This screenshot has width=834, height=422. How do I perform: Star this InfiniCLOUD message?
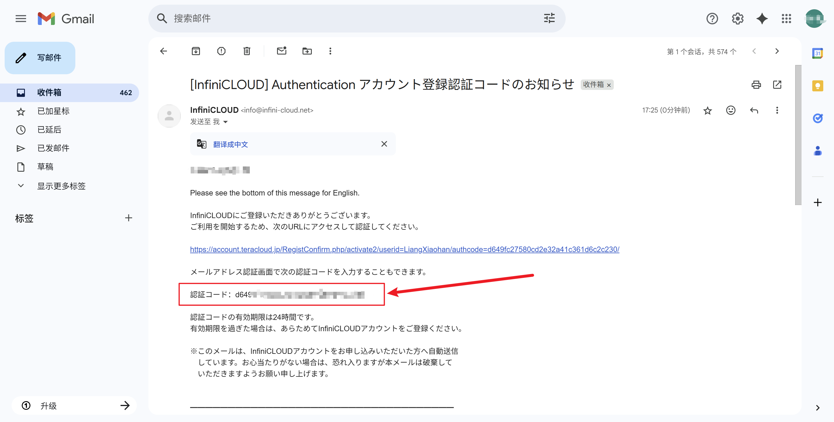708,111
